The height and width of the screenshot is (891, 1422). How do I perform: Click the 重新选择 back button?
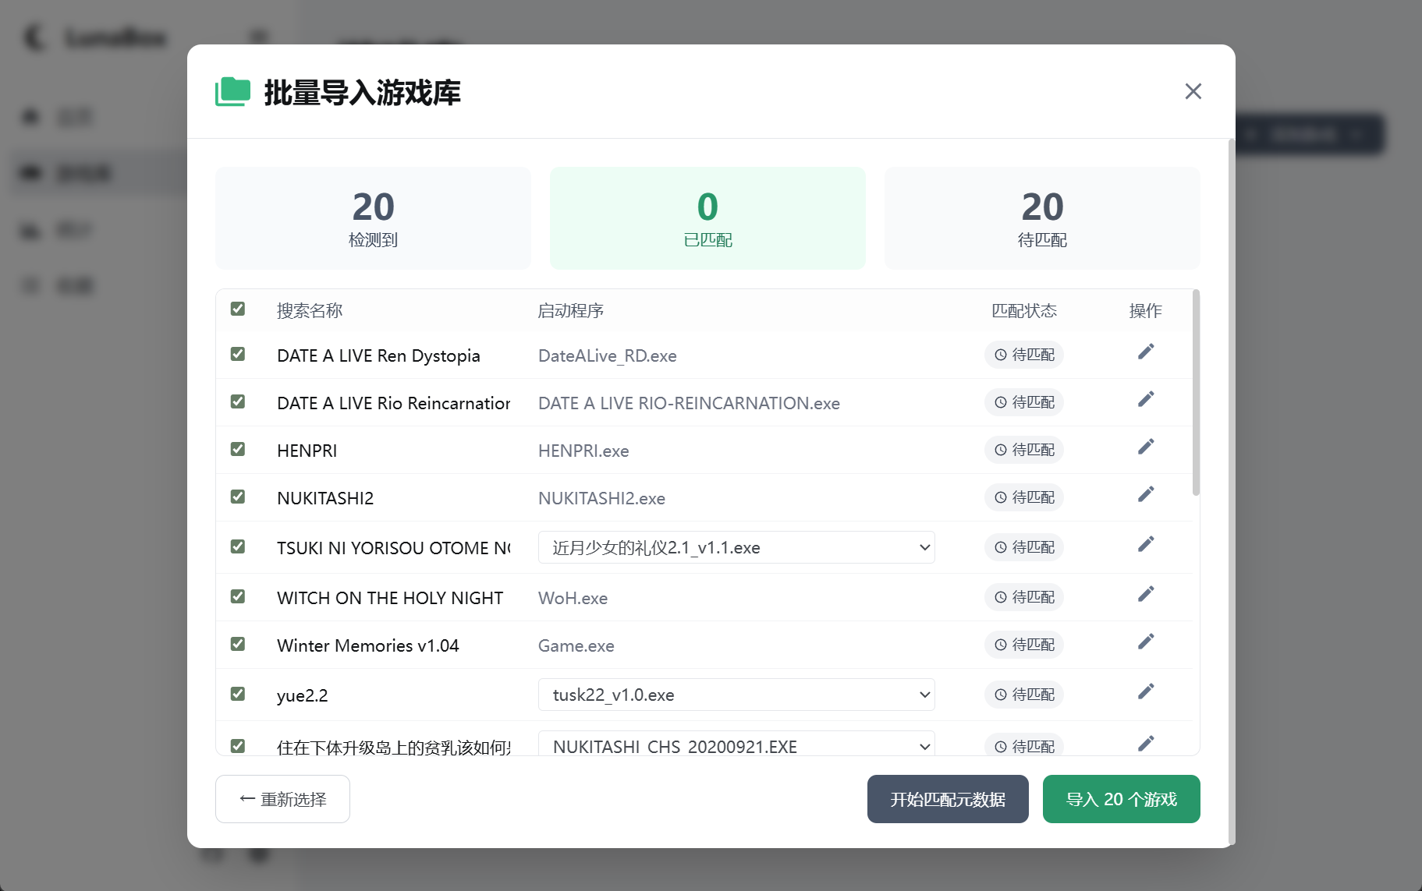tap(282, 799)
